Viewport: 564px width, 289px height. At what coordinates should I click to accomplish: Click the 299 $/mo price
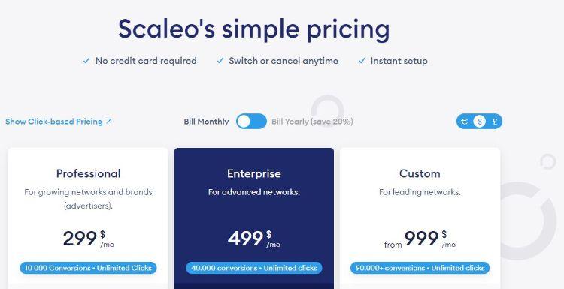[x=89, y=239]
